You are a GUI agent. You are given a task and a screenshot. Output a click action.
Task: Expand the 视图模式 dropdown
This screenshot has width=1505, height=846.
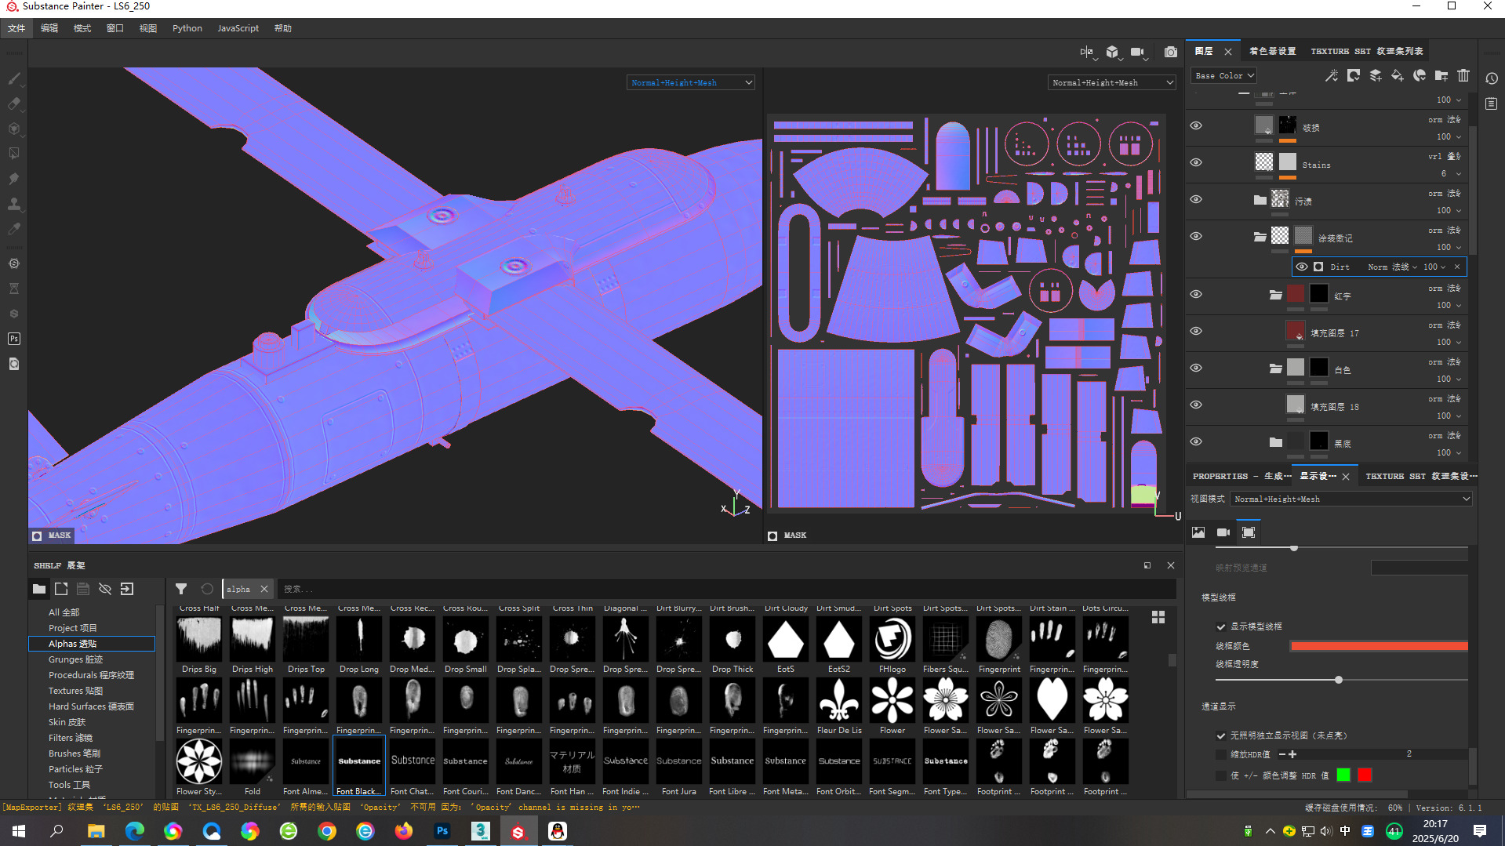(x=1351, y=499)
